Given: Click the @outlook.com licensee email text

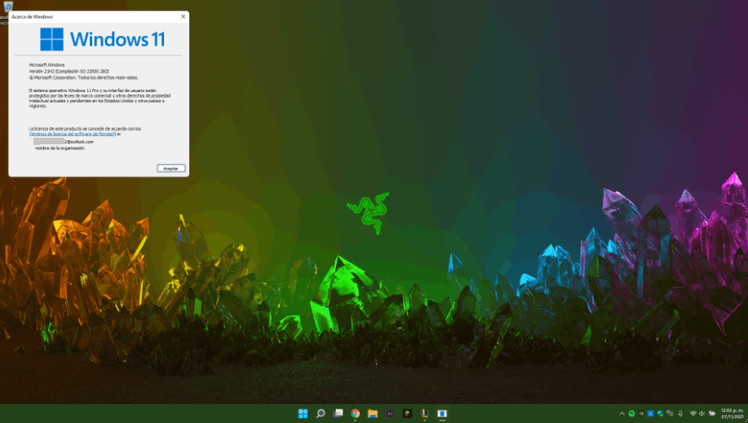Looking at the screenshot, I should 79,142.
